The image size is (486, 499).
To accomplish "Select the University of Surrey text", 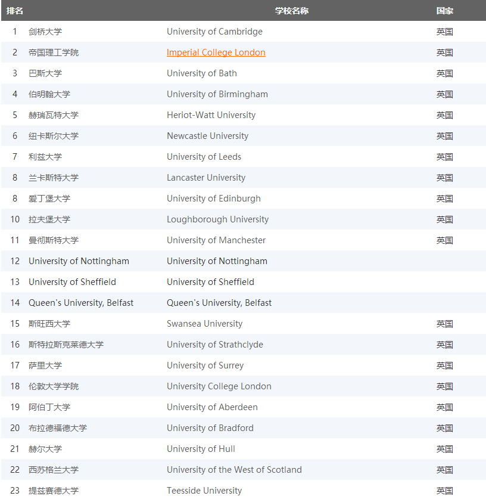I will [x=205, y=365].
